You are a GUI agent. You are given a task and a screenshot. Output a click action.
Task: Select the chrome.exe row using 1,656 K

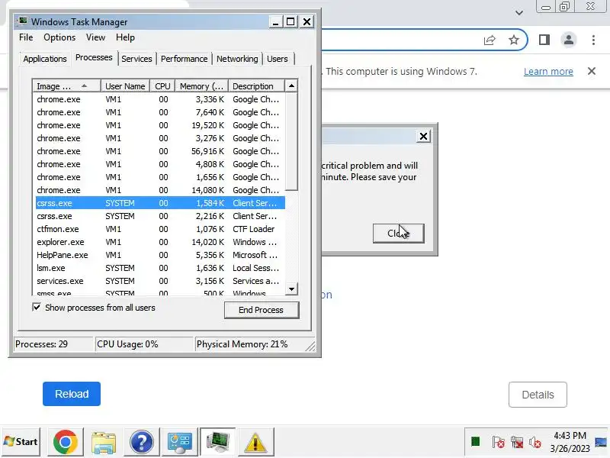(160, 177)
